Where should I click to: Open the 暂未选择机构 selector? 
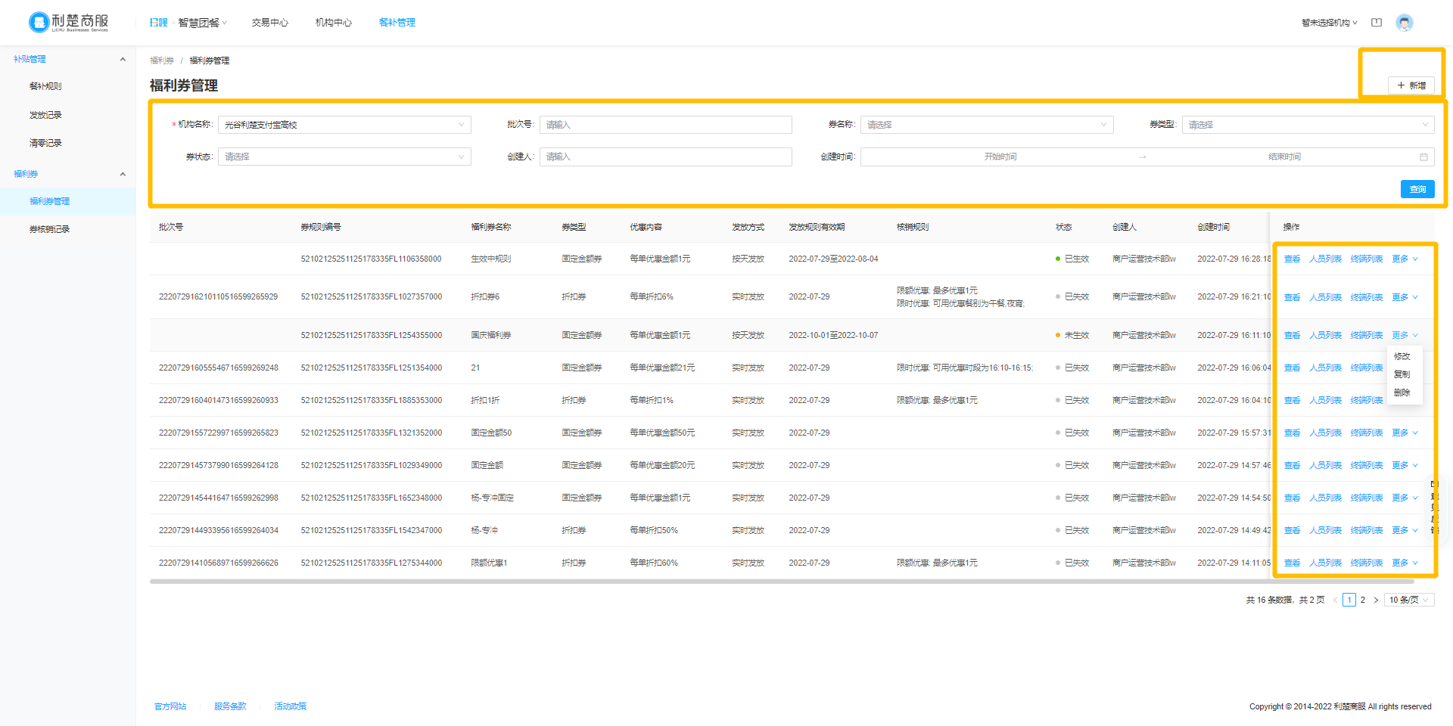point(1329,23)
